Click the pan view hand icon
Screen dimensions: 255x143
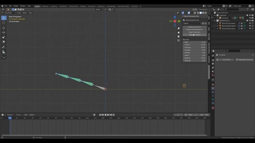point(178,33)
